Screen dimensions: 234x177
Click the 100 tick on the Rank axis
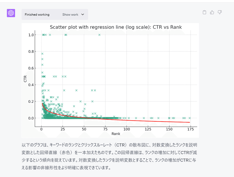(x=127, y=129)
